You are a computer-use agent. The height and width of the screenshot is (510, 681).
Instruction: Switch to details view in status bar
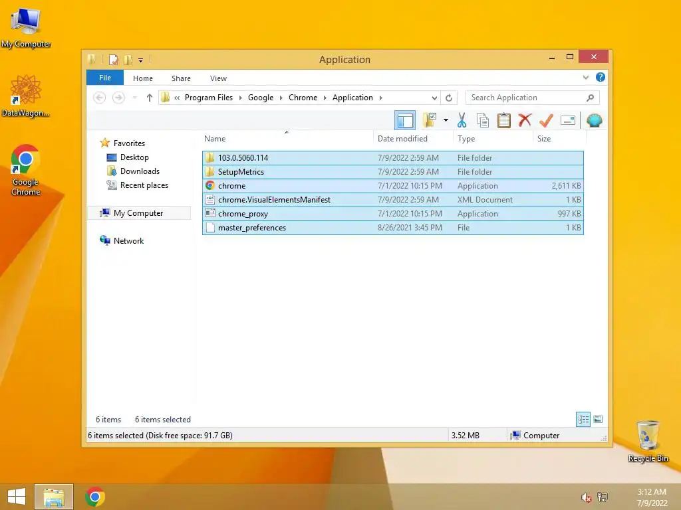pyautogui.click(x=583, y=419)
